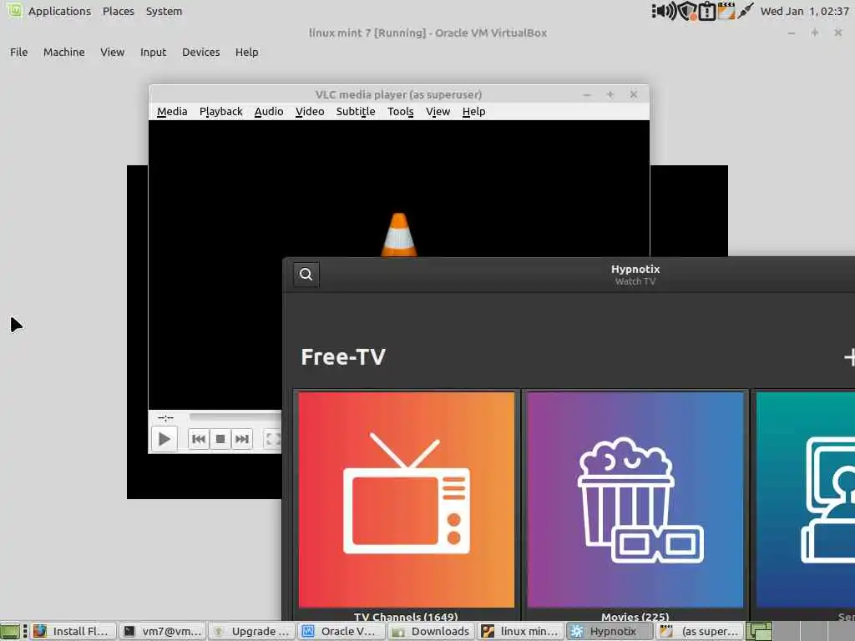This screenshot has width=855, height=641.
Task: Open VirtualBox Input menu
Action: [154, 52]
